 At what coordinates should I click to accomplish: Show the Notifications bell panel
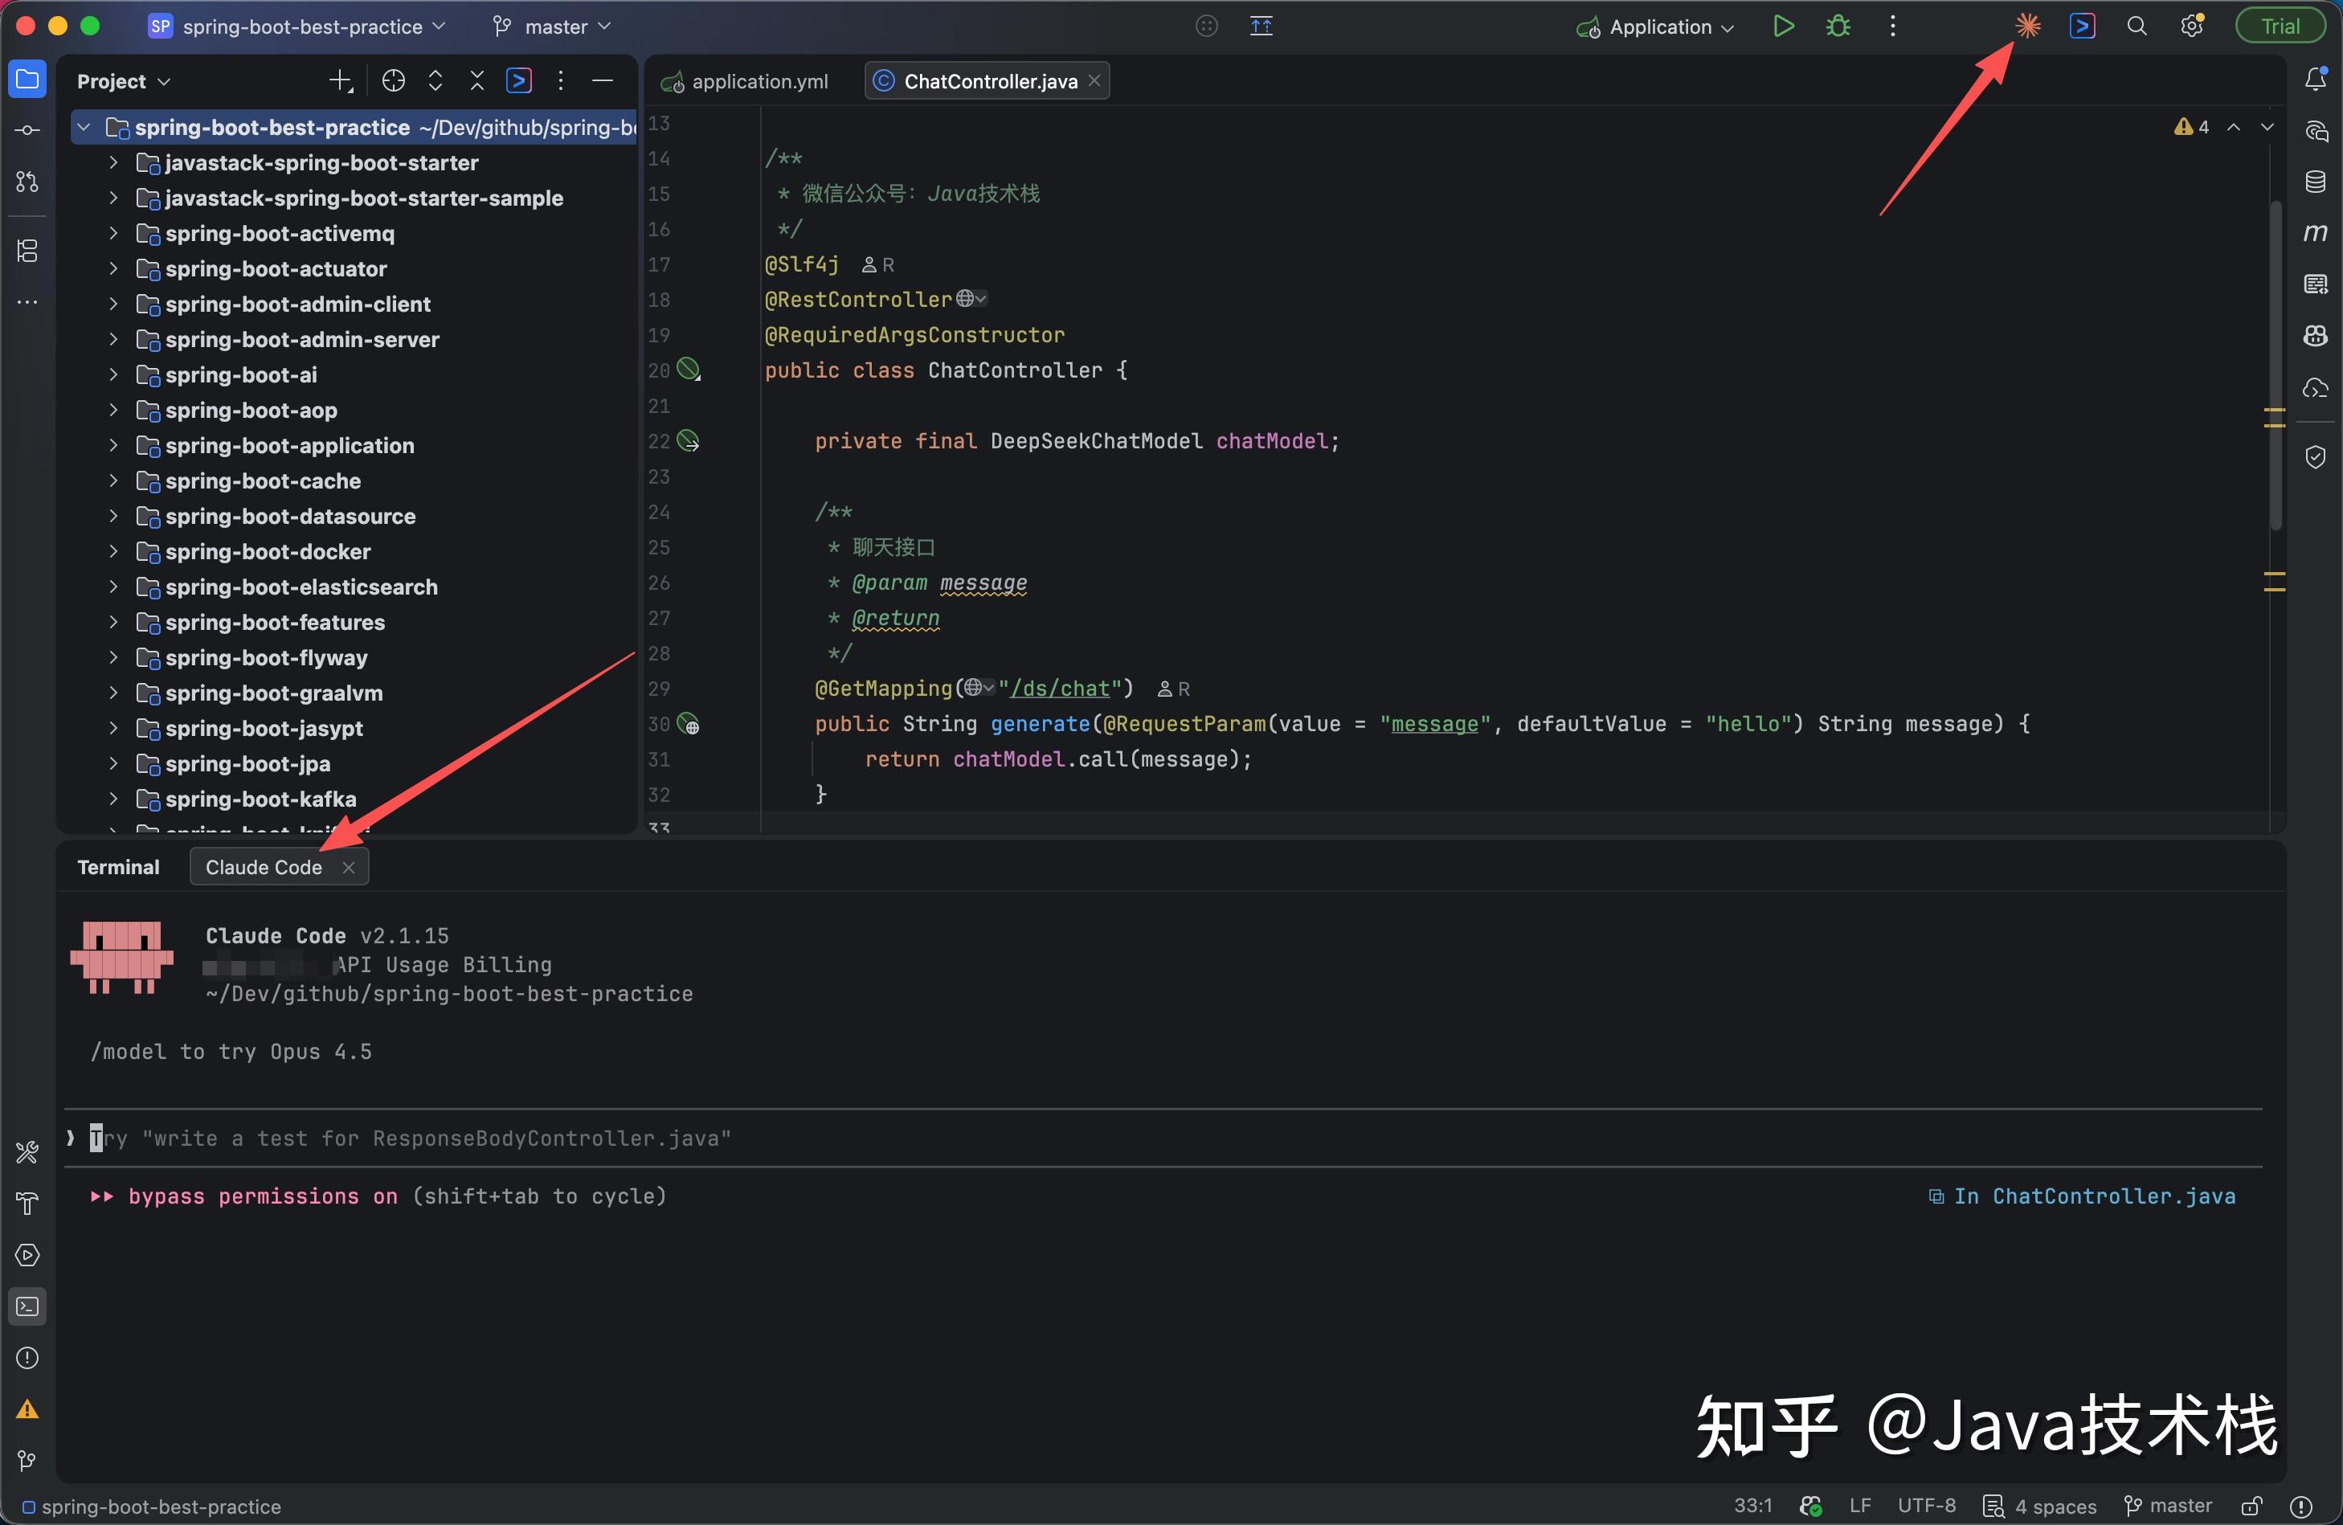pyautogui.click(x=2316, y=80)
